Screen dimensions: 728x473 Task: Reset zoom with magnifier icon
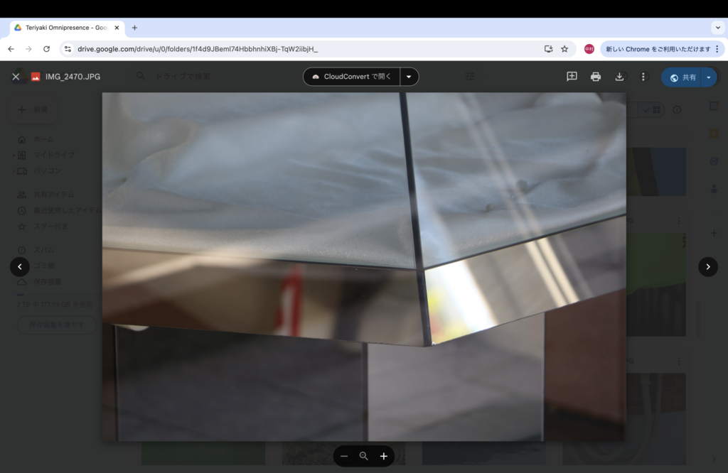pos(364,456)
